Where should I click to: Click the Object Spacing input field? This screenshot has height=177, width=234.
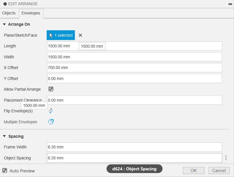(134, 158)
